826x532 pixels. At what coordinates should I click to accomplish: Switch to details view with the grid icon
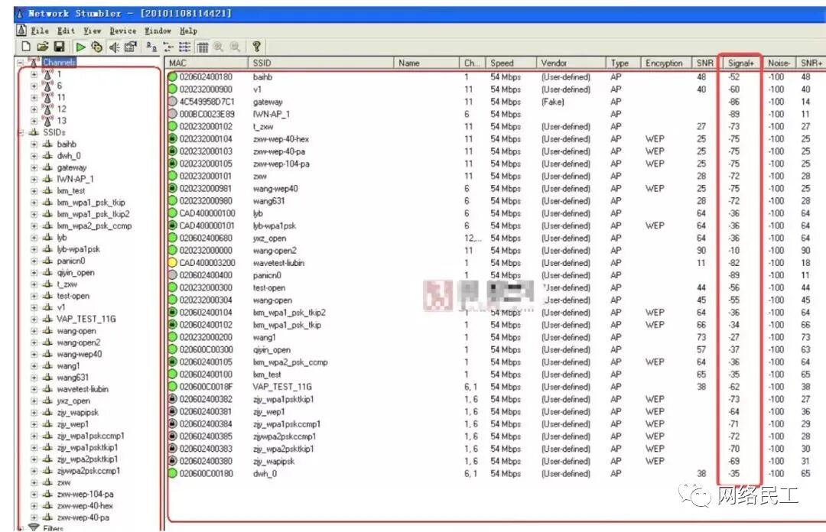coord(202,47)
